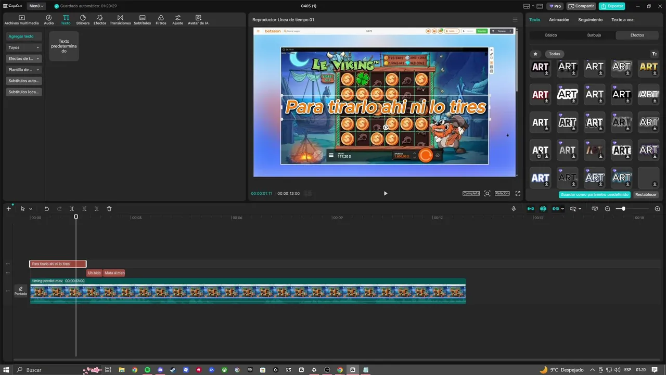Image resolution: width=666 pixels, height=375 pixels.
Task: Click the Exportar button
Action: point(612,6)
